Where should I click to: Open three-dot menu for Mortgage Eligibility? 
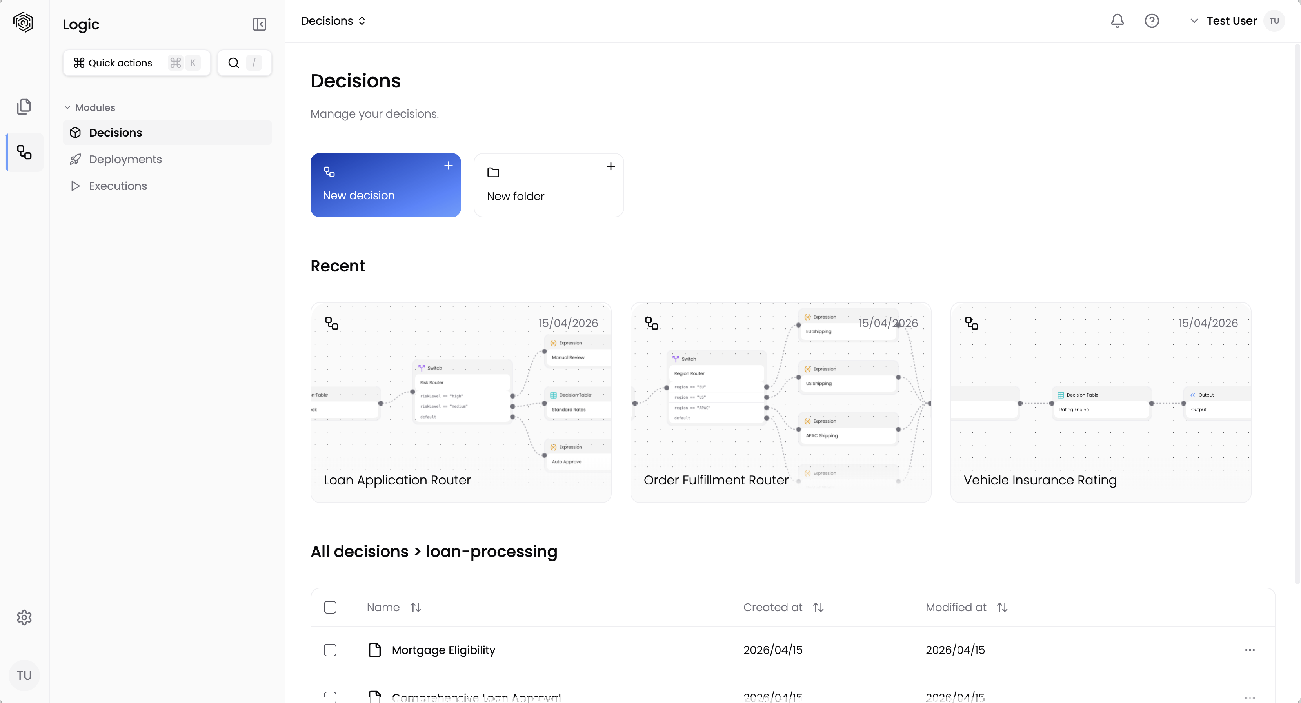[1250, 650]
